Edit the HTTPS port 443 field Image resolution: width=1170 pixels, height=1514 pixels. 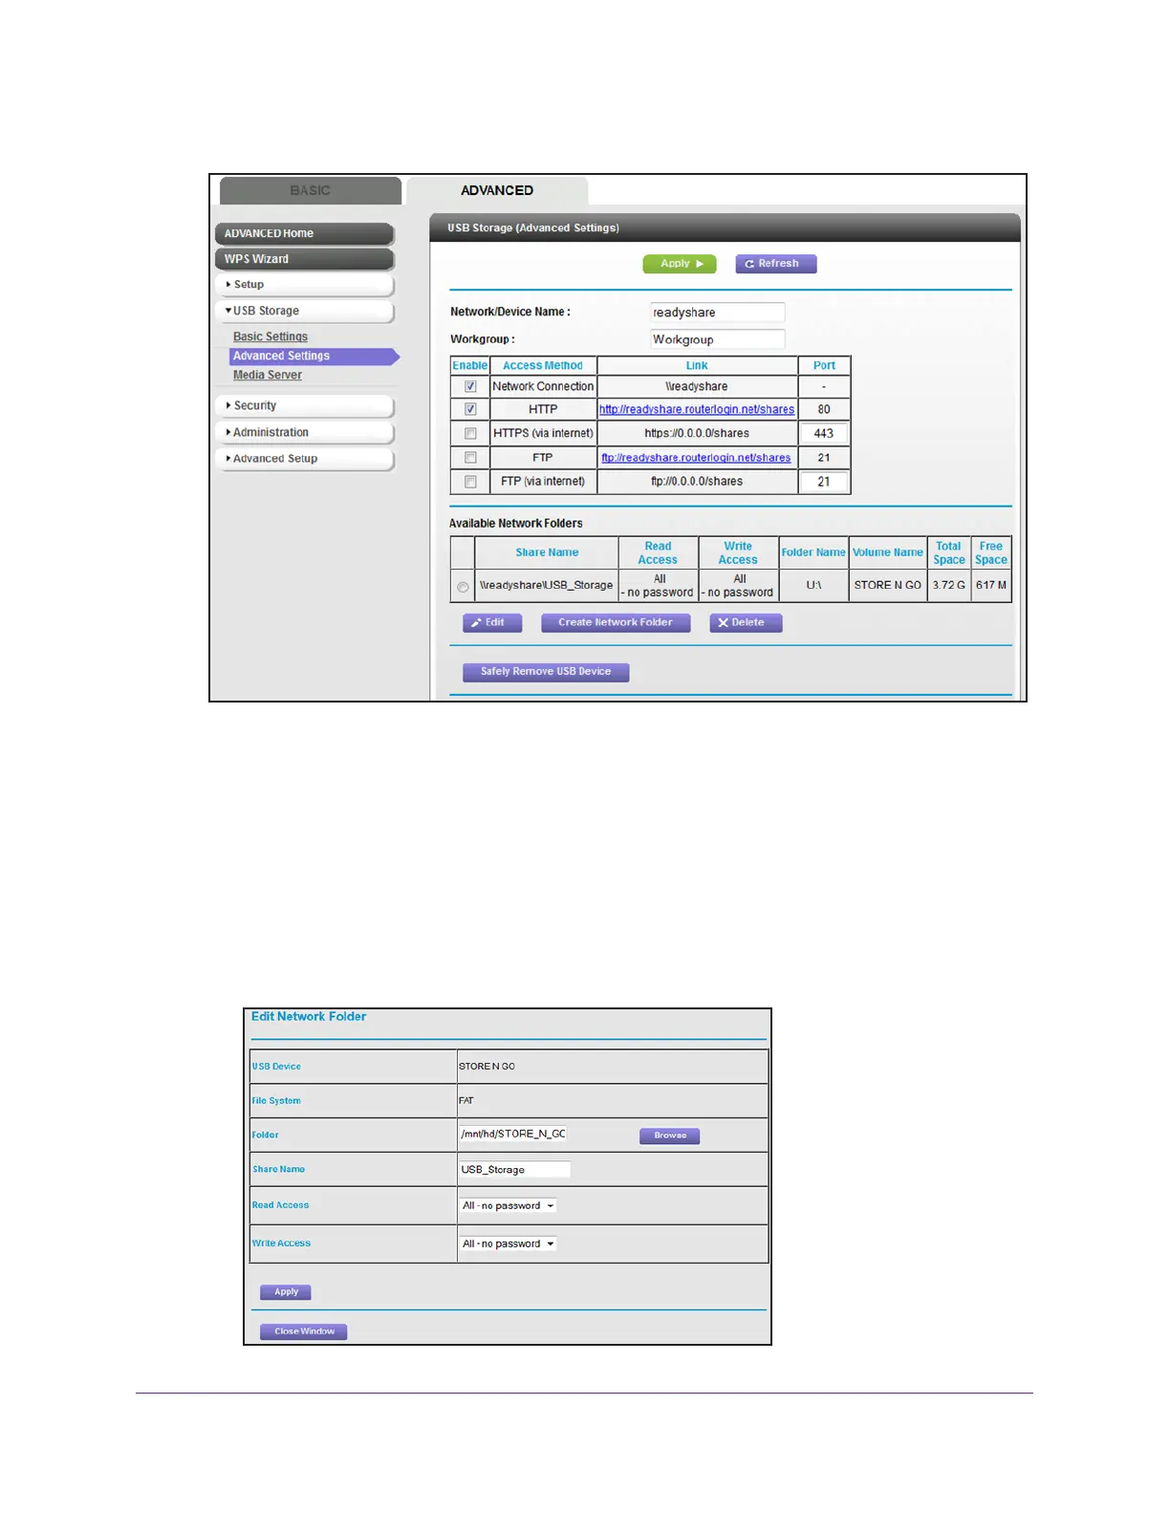click(824, 433)
